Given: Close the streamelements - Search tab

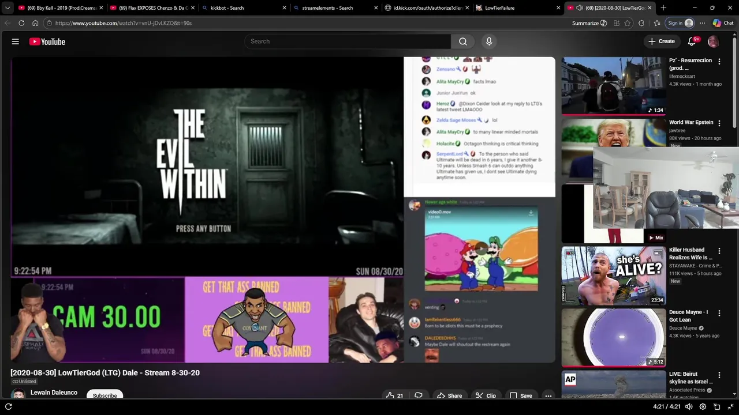Looking at the screenshot, I should [x=376, y=8].
